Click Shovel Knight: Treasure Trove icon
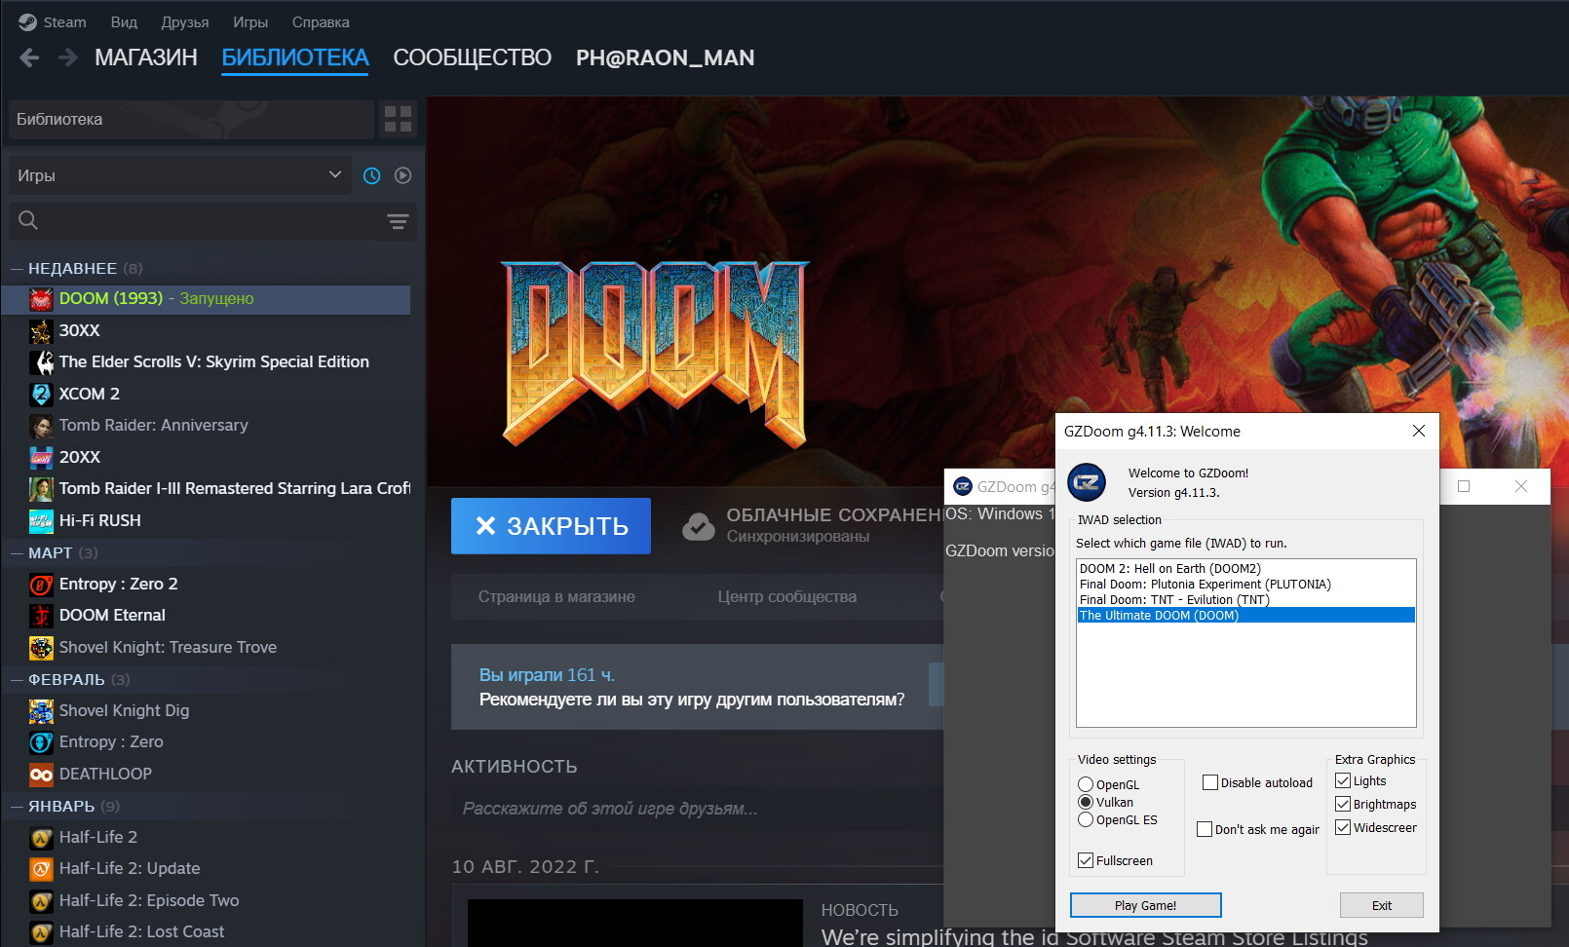The width and height of the screenshot is (1569, 947). tap(41, 648)
